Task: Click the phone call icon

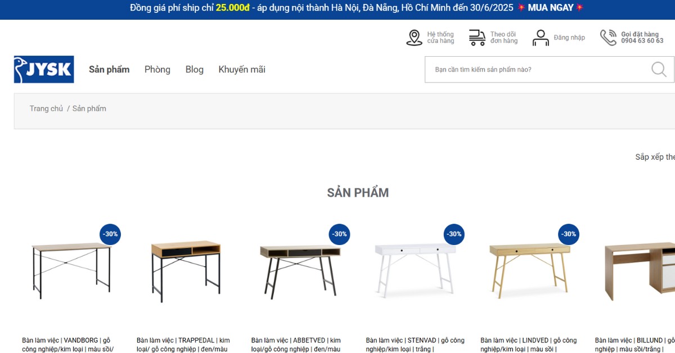Action: click(x=608, y=38)
